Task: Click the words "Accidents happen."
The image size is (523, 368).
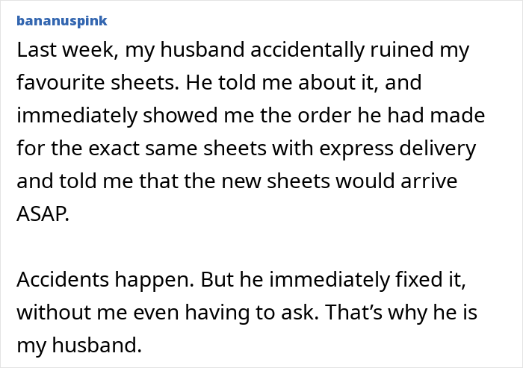Action: pyautogui.click(x=105, y=280)
